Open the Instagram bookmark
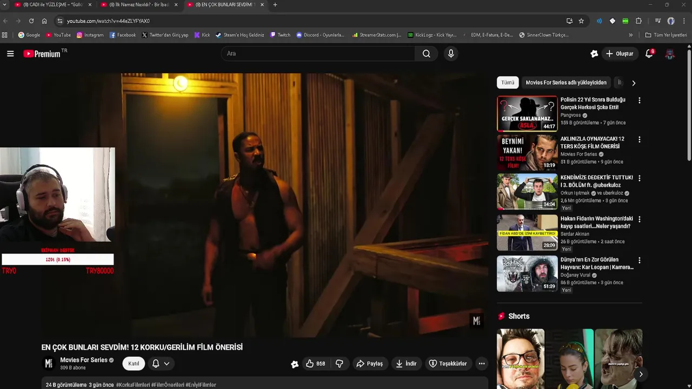 [x=90, y=35]
